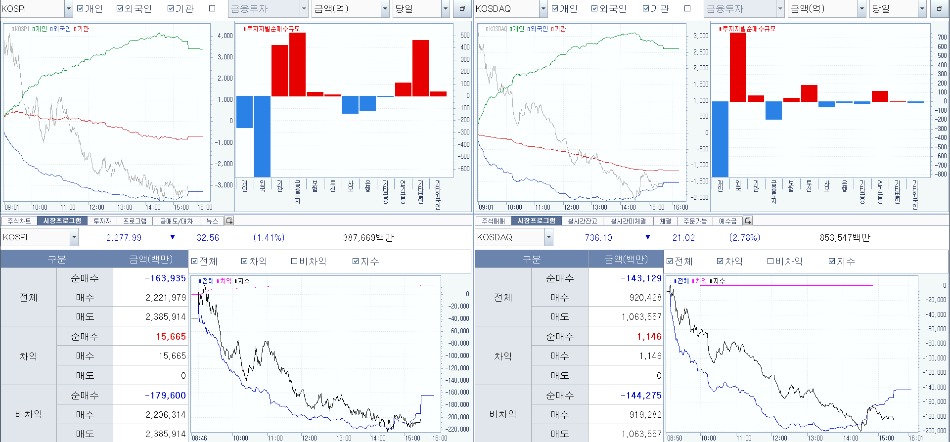Click the KOSDAQ trading value 853,547백만
This screenshot has width=950, height=442.
(x=845, y=238)
